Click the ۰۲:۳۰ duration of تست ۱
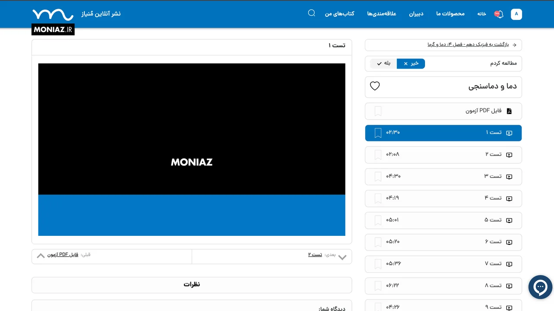 point(393,132)
